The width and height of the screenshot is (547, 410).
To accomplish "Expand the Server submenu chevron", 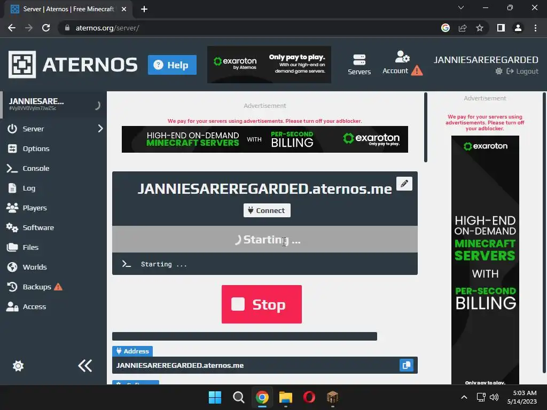I will tap(100, 128).
